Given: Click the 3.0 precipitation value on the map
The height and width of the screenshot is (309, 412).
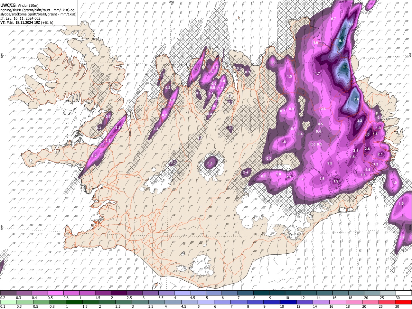Looking at the screenshot, I should pos(367,134).
